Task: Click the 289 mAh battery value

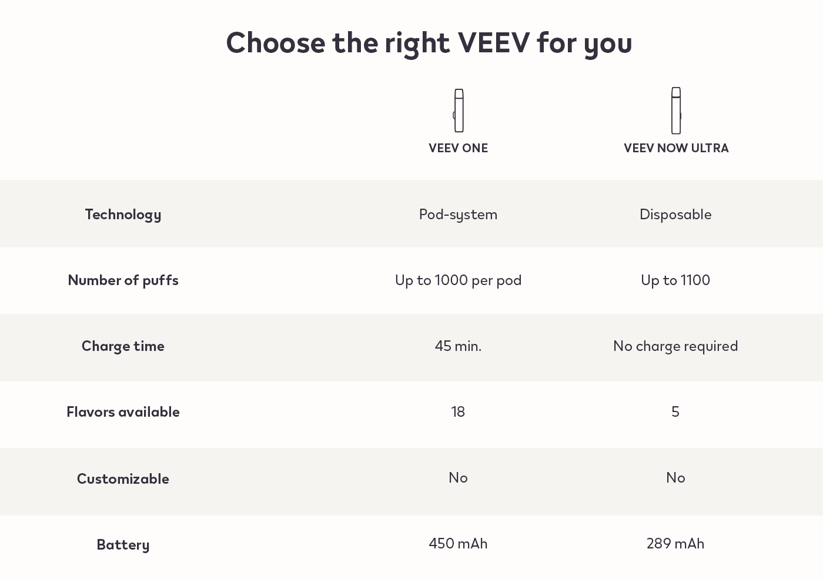Action: 675,544
